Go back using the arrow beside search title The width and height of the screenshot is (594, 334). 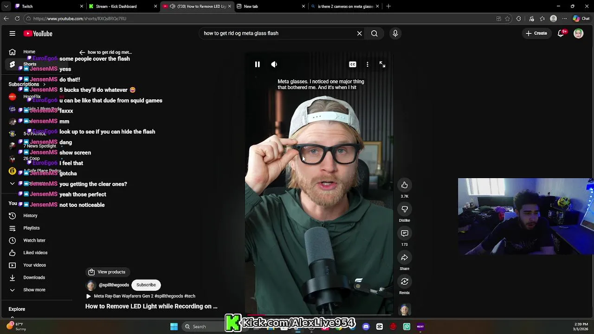82,52
